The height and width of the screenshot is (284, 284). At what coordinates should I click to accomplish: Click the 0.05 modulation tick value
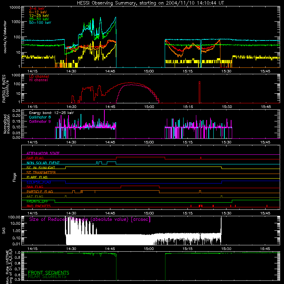coord(16,133)
